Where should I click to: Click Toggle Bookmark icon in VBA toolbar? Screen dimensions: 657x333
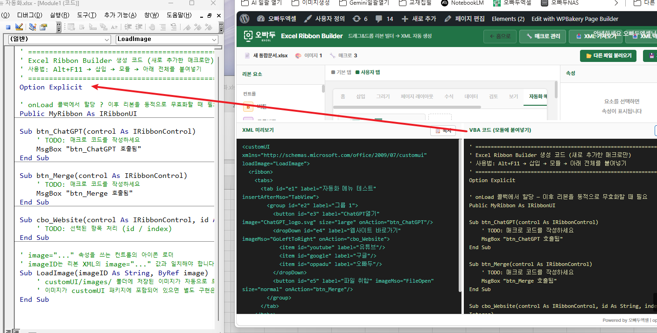187,27
